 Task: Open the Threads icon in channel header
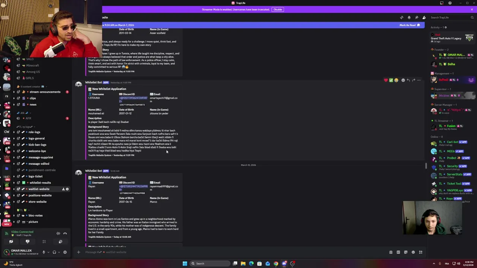(401, 17)
